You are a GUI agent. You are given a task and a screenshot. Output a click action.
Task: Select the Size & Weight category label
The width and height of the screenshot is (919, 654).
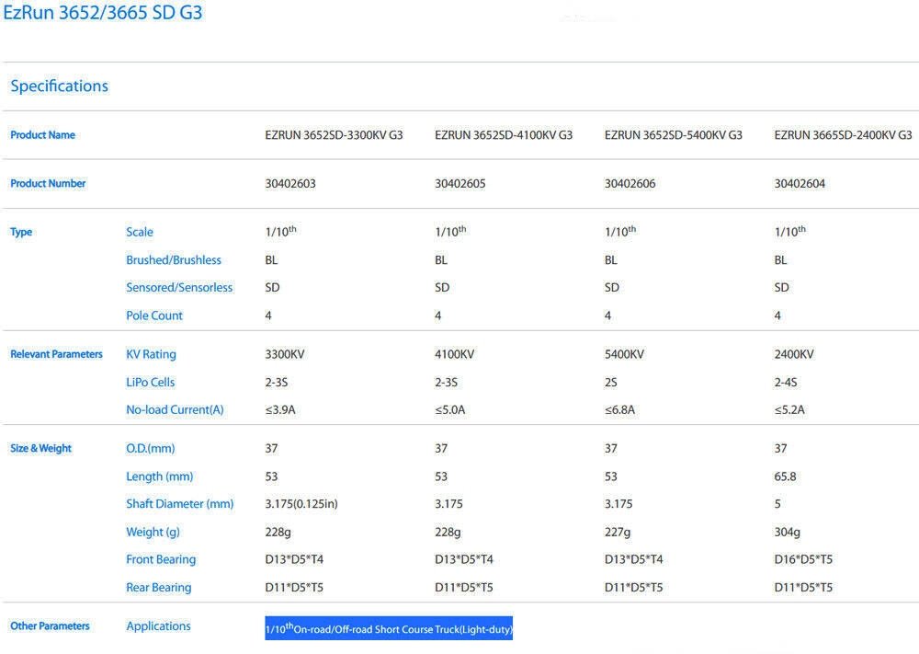click(40, 449)
